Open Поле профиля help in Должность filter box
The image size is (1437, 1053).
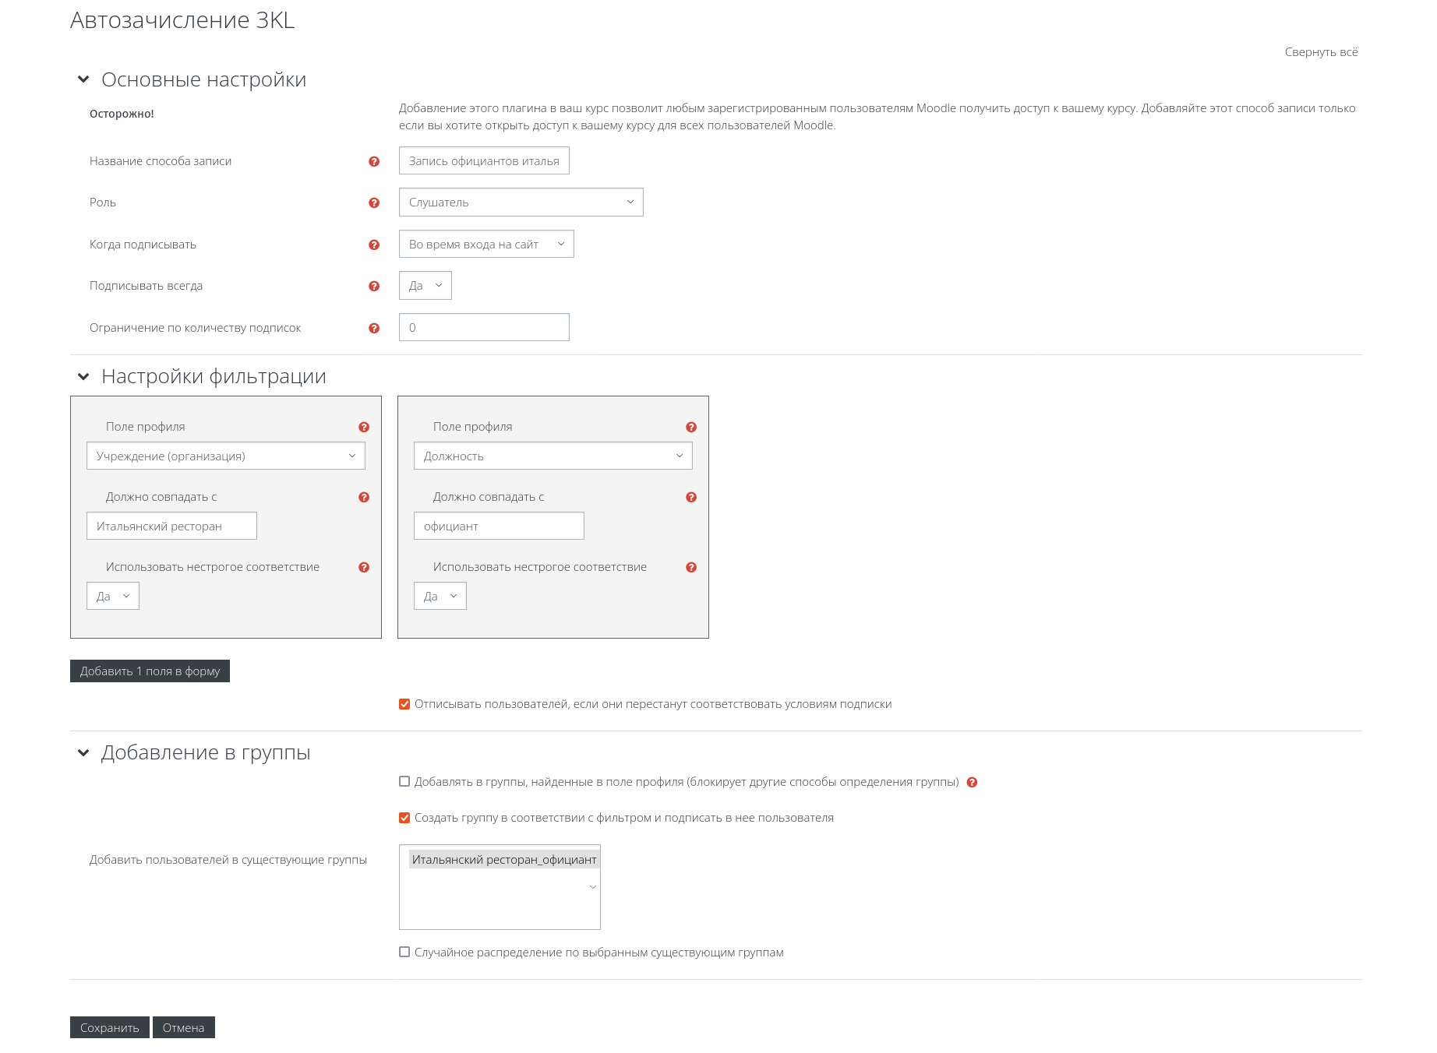[x=691, y=427]
